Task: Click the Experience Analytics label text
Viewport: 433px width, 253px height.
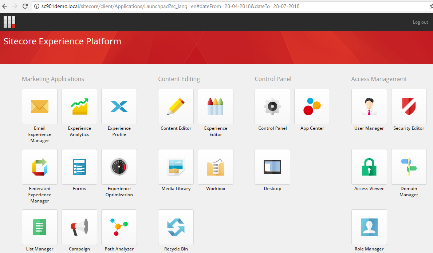Action: 79,131
